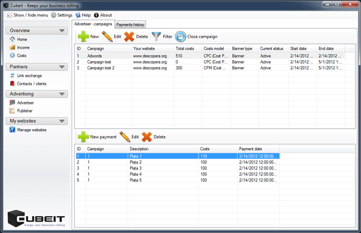
Task: Click the Costs sidebar icon
Action: pos(12,55)
